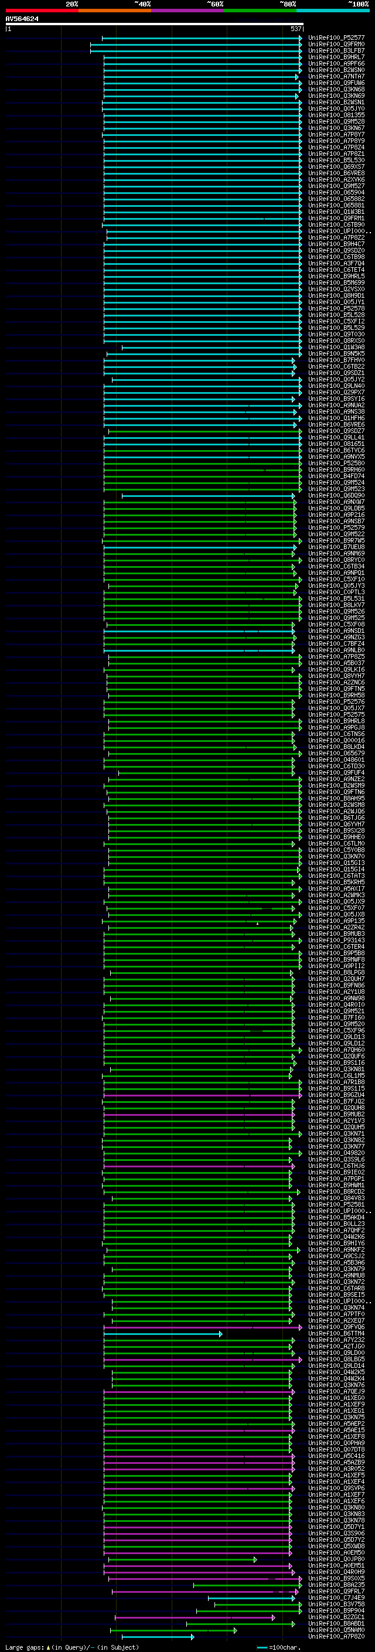Open hit UniRef100_B9RH58
This screenshot has height=1652, width=375.
point(336,694)
